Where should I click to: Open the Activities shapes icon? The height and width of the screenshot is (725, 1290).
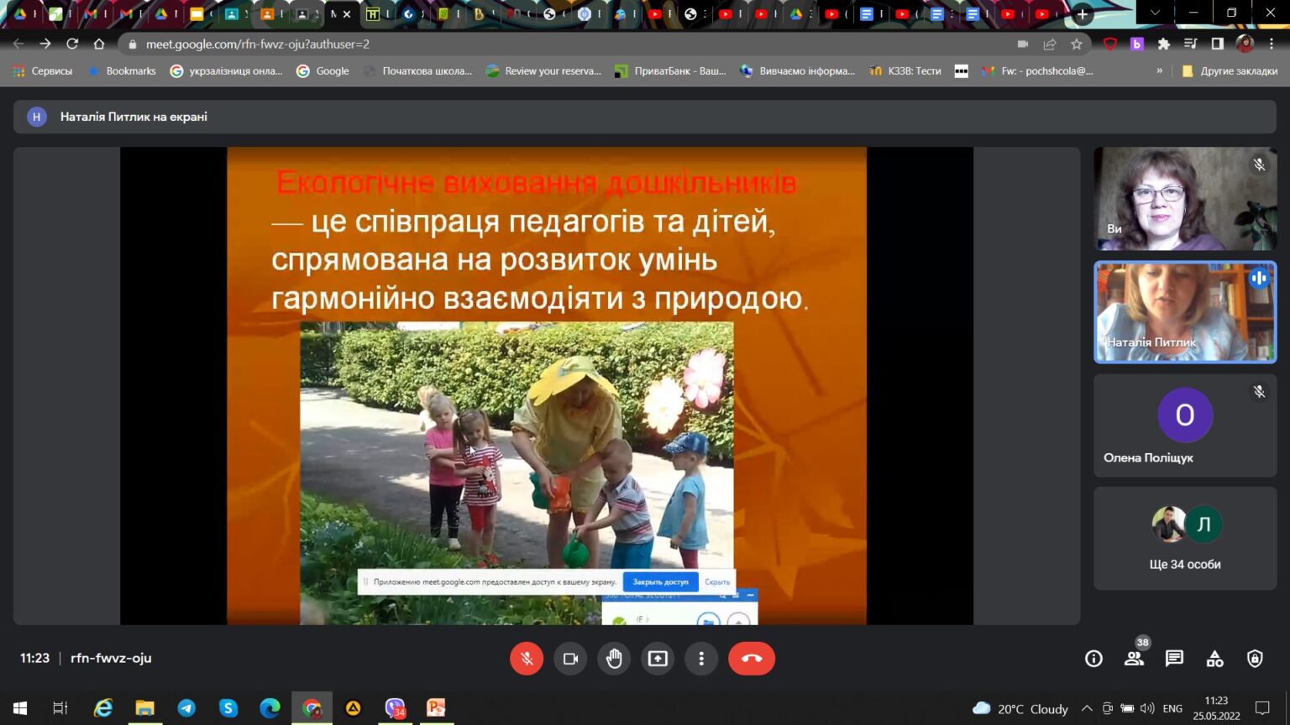1214,659
